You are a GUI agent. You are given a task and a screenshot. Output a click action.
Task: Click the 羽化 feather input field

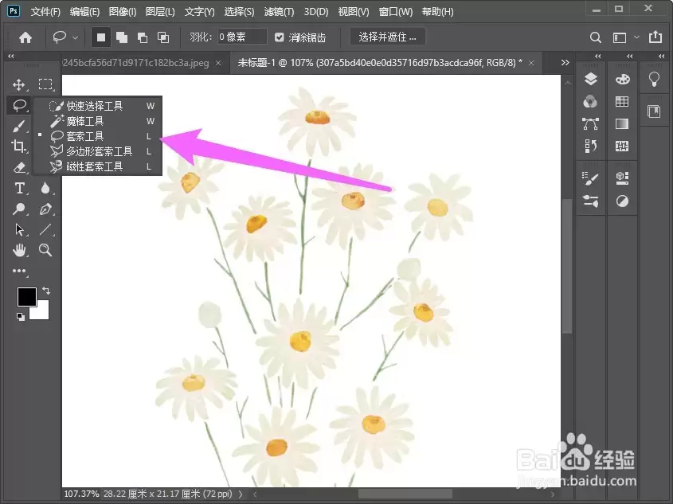241,37
